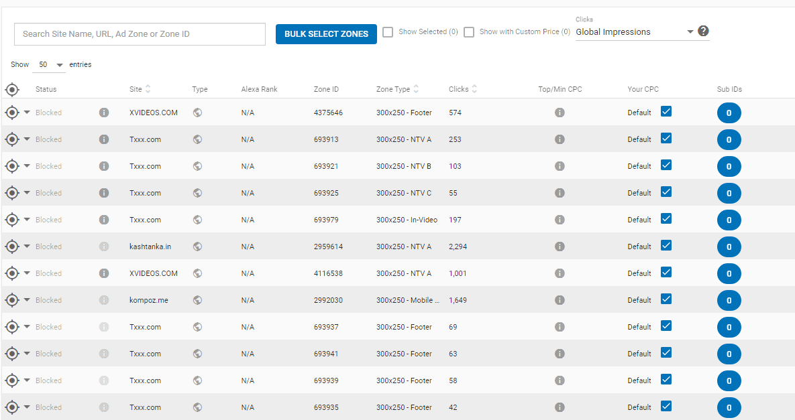
Task: Expand status dropdown arrow for zone 693921
Action: [x=27, y=166]
